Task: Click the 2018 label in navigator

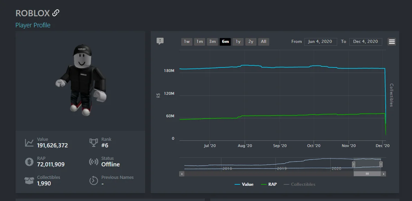Action: (227, 168)
